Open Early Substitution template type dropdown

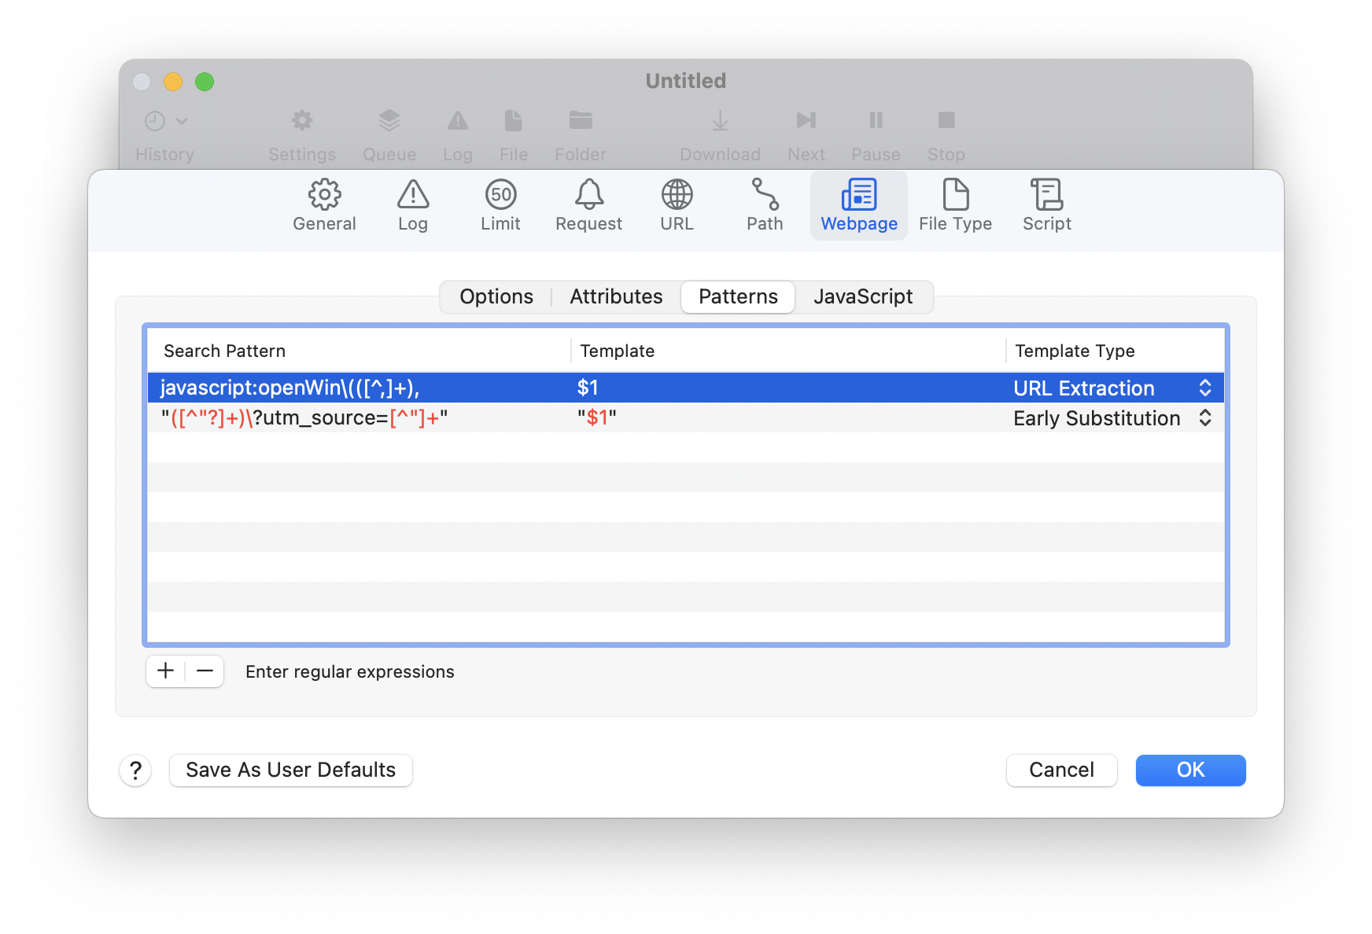[x=1204, y=417]
